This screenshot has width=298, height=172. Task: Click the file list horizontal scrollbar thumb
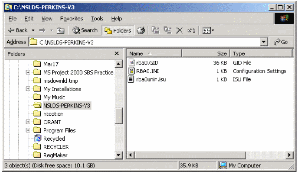(190, 155)
